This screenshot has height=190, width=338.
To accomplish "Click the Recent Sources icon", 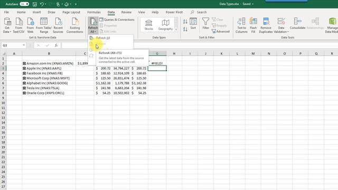I will click(58, 25).
